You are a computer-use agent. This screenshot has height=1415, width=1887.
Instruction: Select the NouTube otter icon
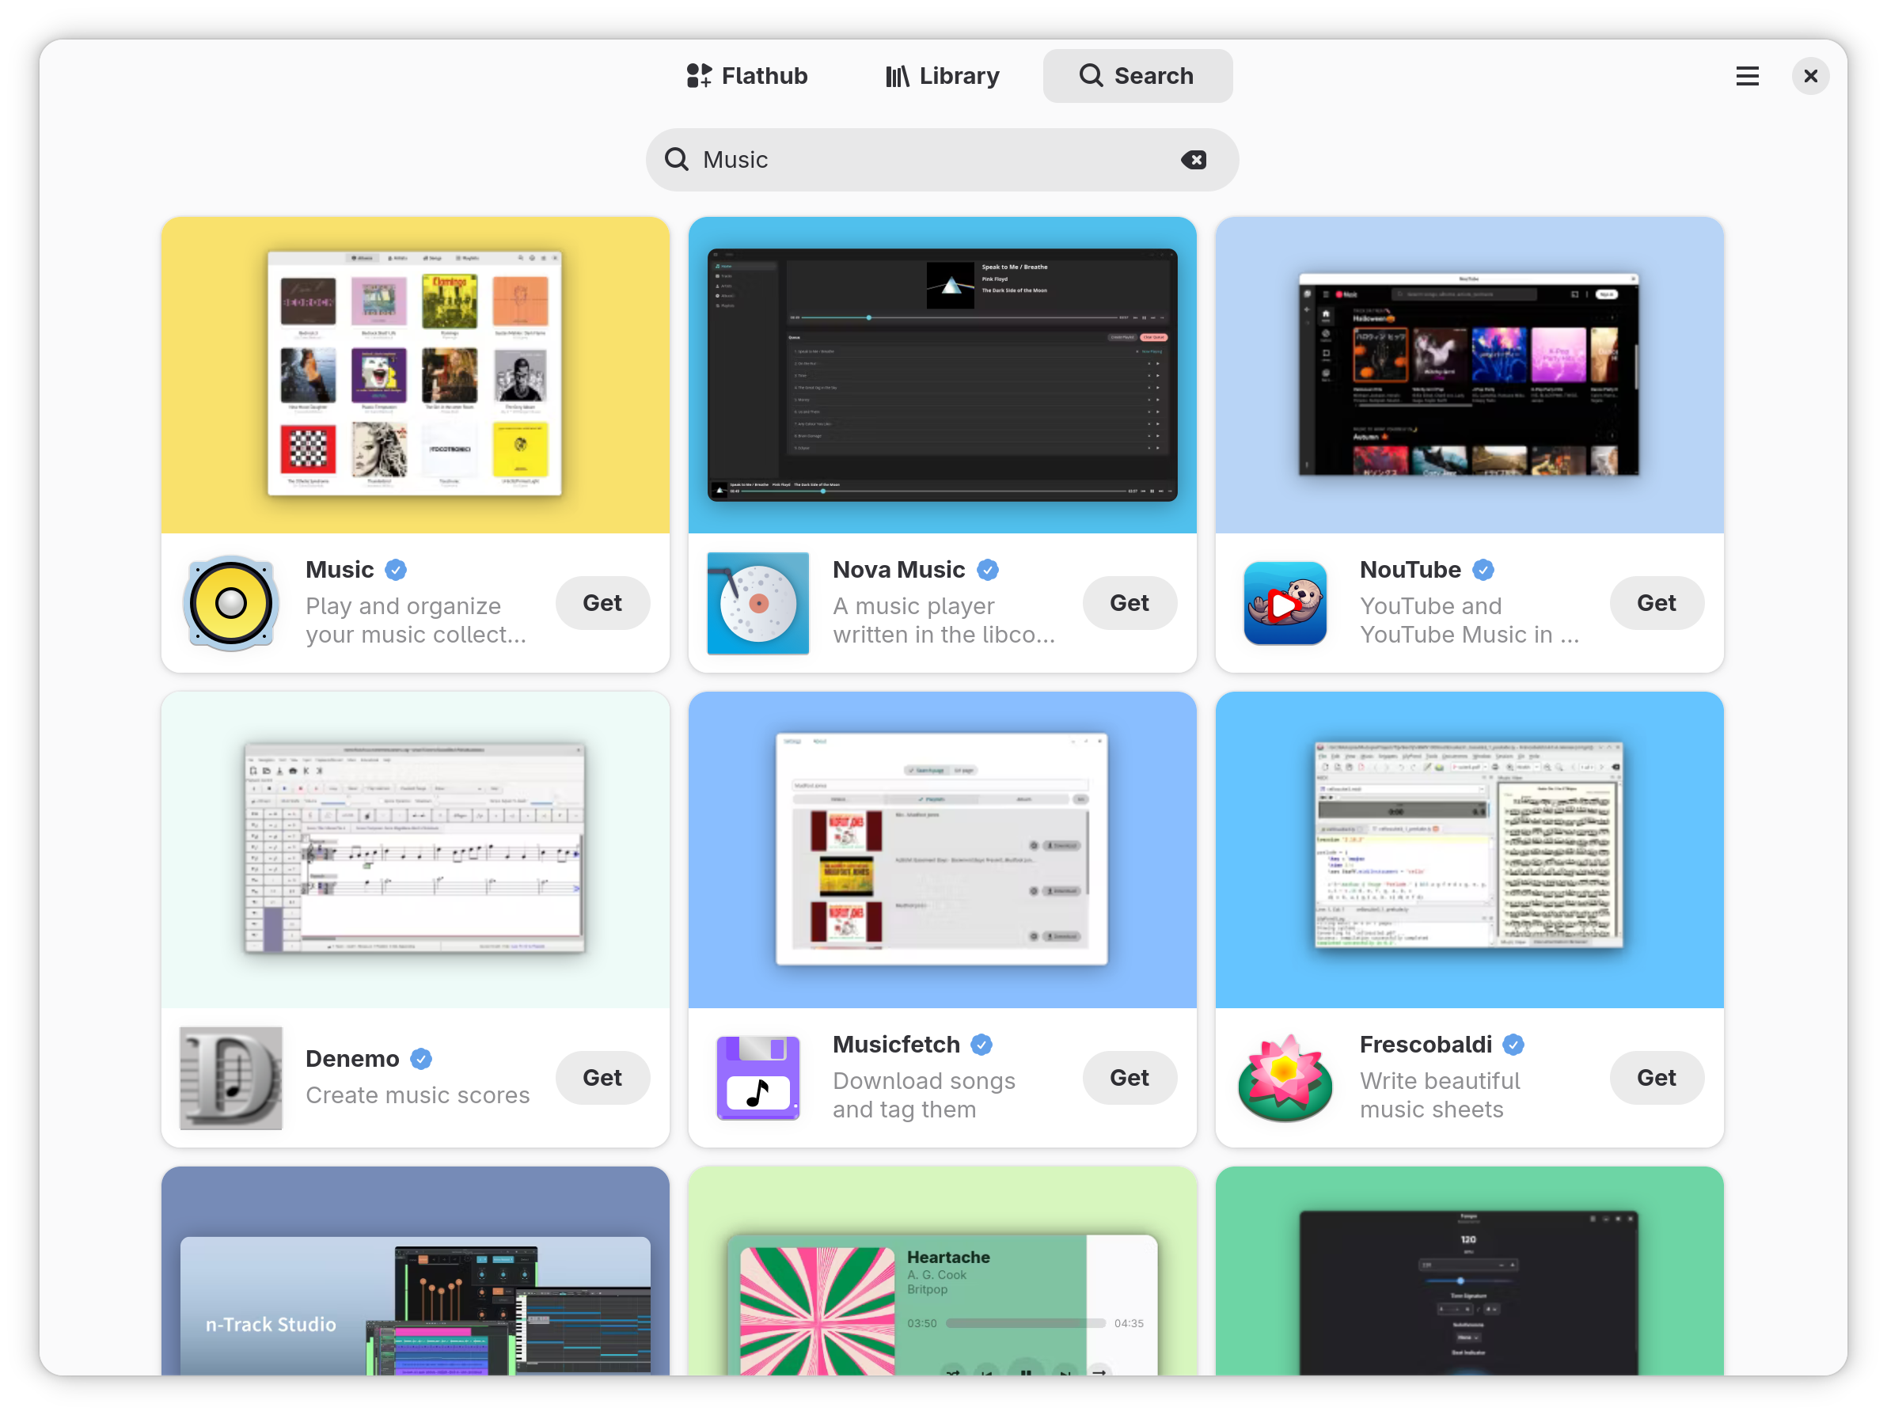tap(1285, 603)
